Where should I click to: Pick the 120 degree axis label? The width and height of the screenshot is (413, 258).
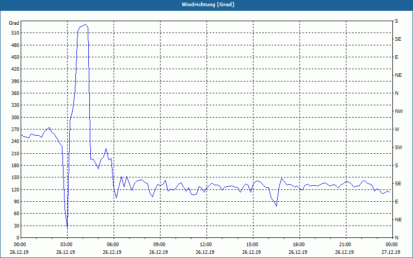pyautogui.click(x=15, y=189)
